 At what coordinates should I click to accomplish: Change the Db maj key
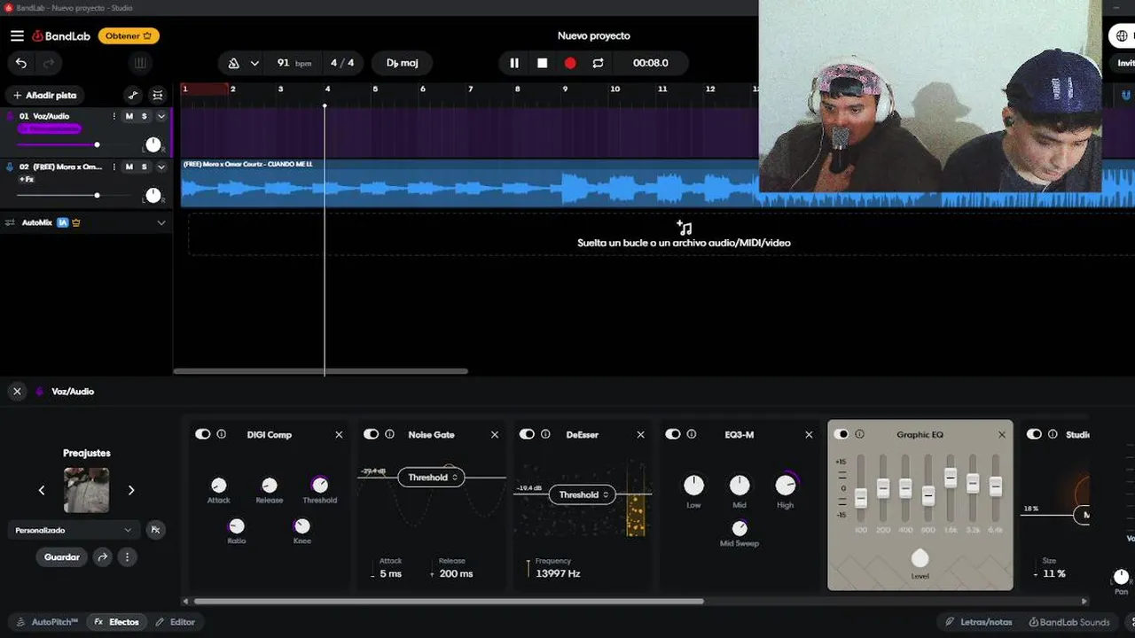(402, 63)
